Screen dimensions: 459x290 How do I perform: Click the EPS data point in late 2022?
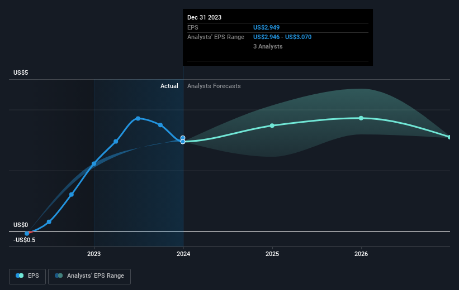[x=72, y=195]
